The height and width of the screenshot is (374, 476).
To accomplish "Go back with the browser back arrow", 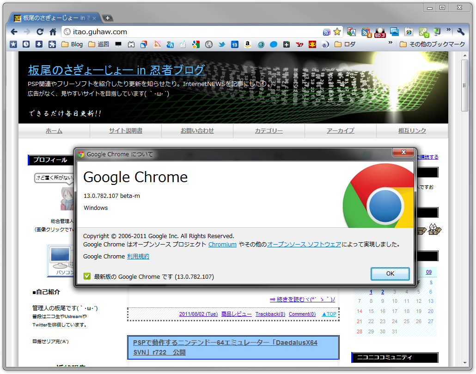I will pyautogui.click(x=14, y=31).
